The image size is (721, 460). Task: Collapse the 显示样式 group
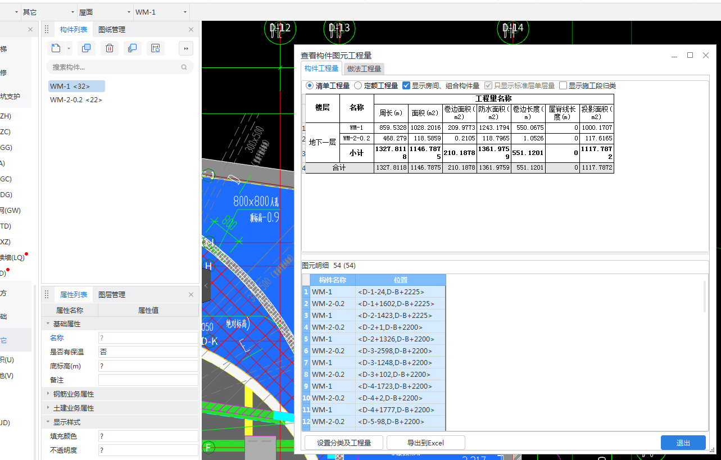(x=48, y=422)
